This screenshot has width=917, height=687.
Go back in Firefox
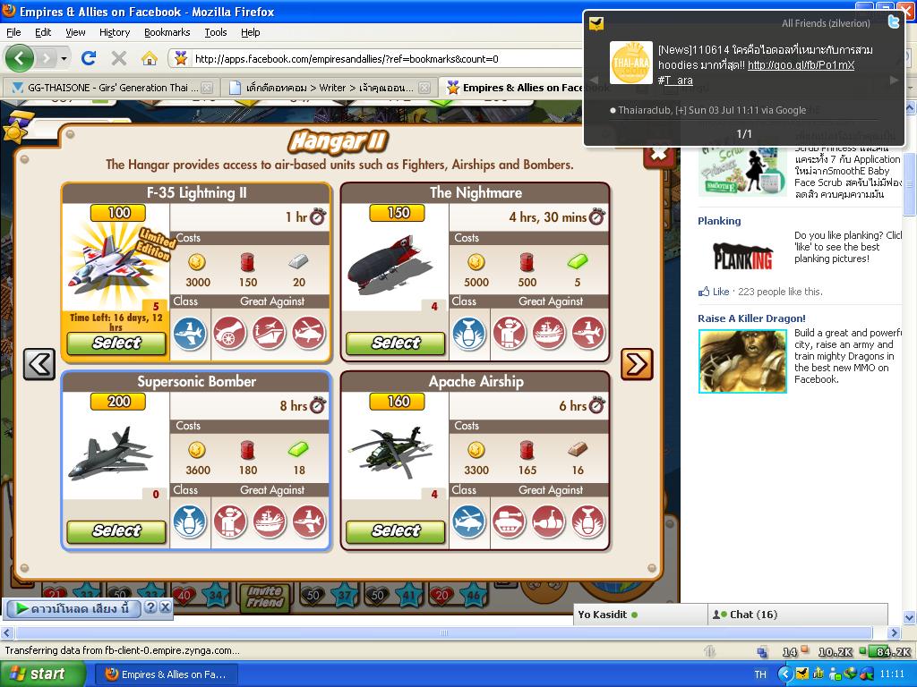click(x=20, y=58)
